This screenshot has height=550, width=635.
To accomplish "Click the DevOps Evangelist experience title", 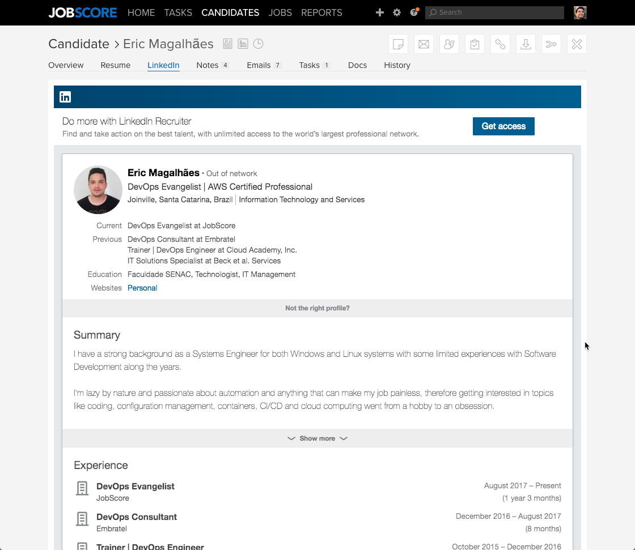I will tap(136, 486).
